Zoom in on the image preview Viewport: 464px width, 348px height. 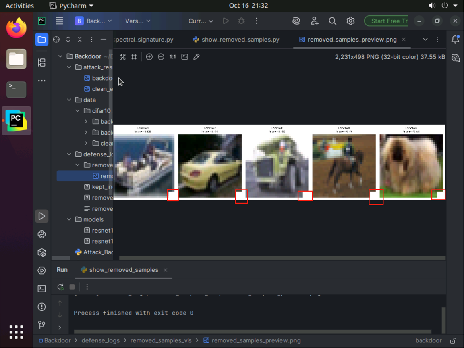pos(149,57)
